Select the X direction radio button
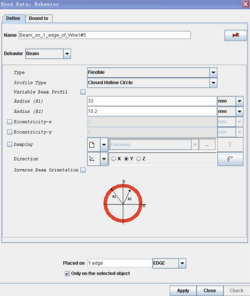The height and width of the screenshot is (296, 250). [113, 159]
